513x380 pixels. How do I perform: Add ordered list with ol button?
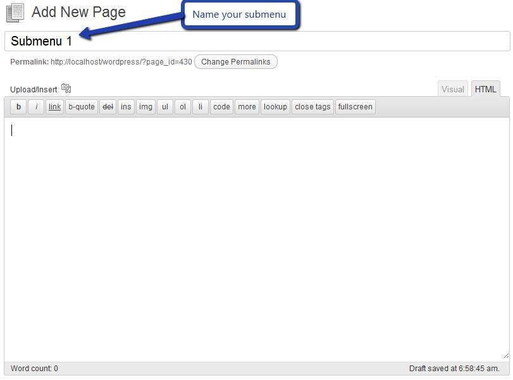182,107
